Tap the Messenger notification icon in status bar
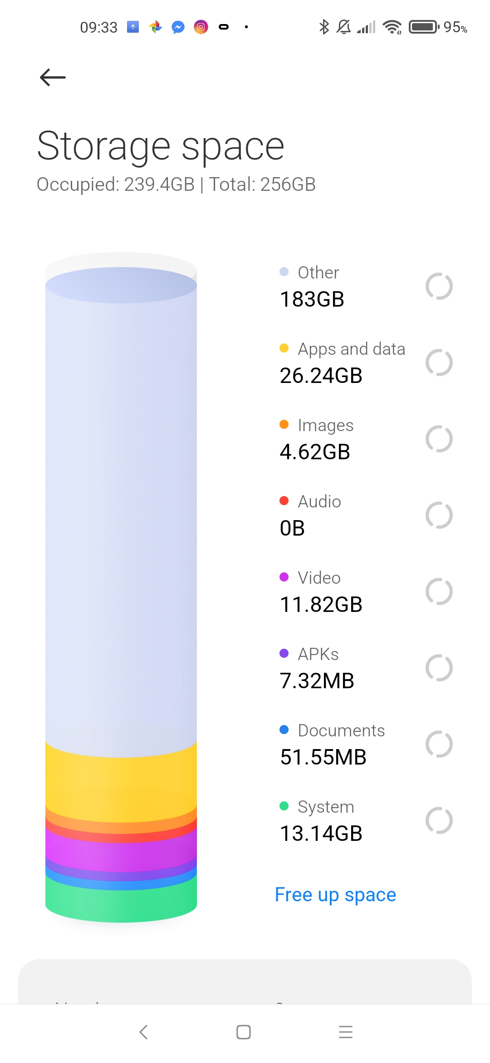Image resolution: width=490 pixels, height=1063 pixels. point(178,27)
